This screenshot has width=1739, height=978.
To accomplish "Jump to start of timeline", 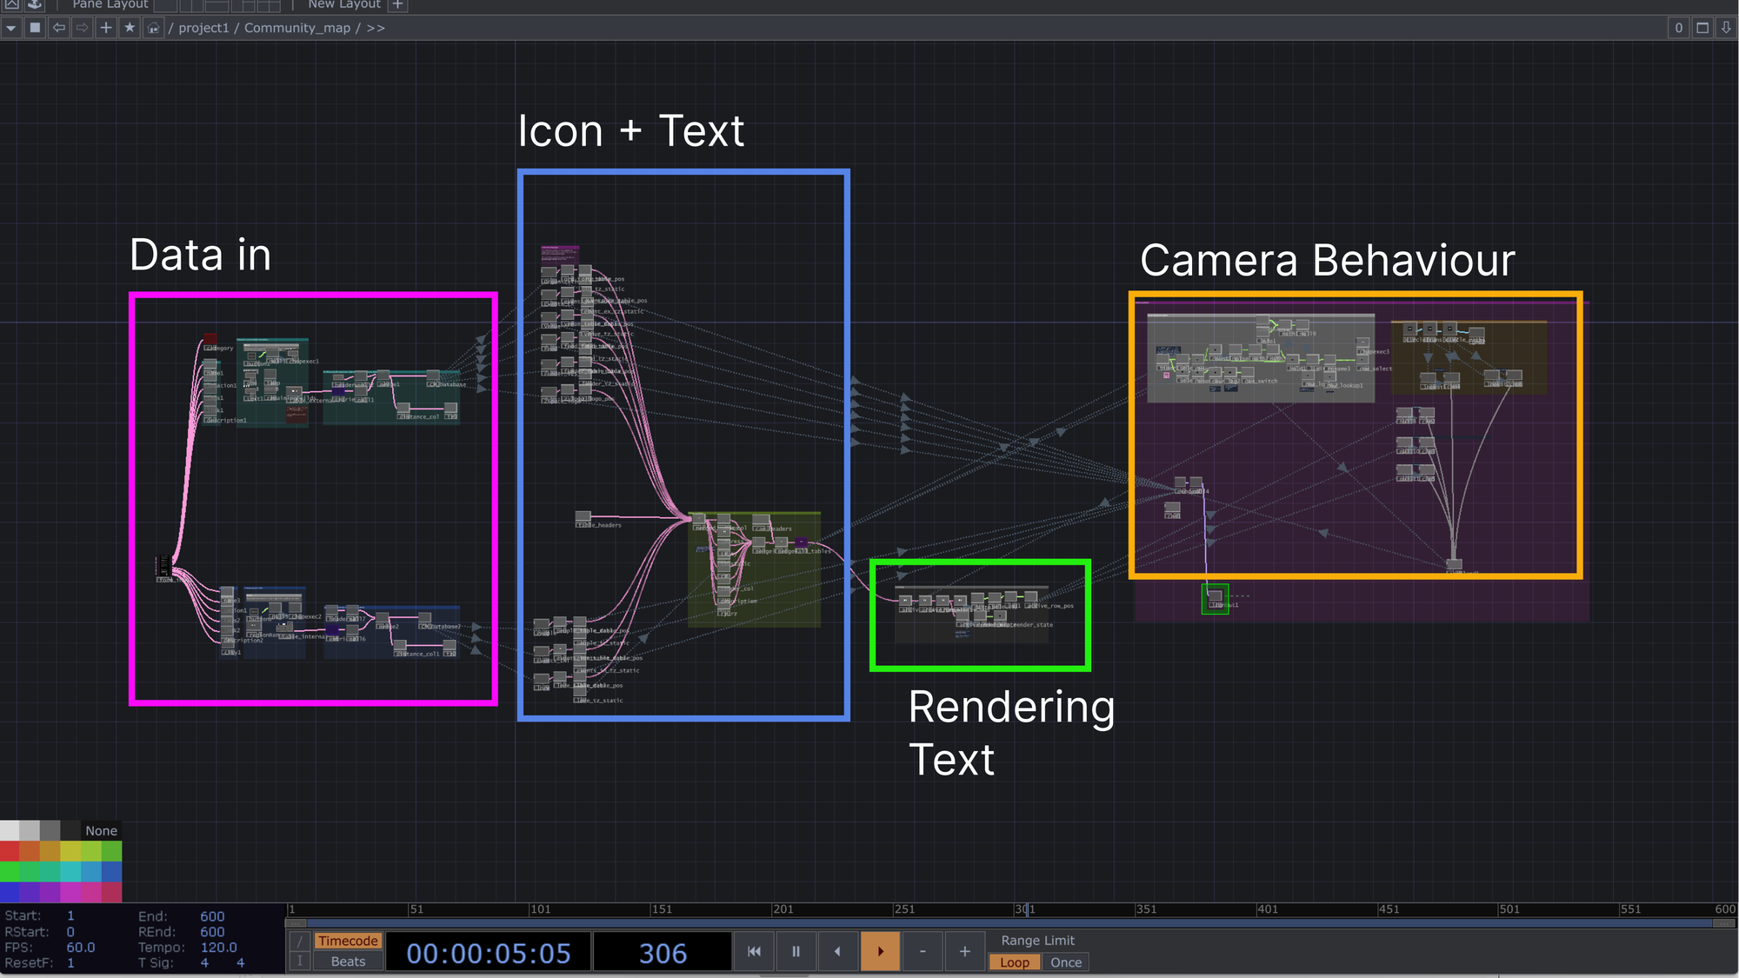I will [754, 951].
